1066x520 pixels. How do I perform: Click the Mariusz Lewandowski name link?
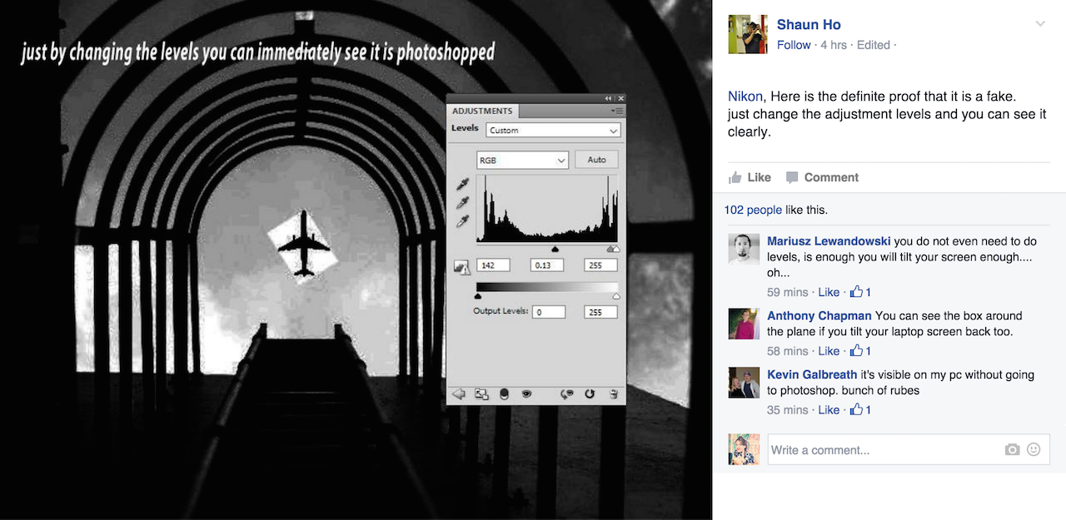point(829,241)
